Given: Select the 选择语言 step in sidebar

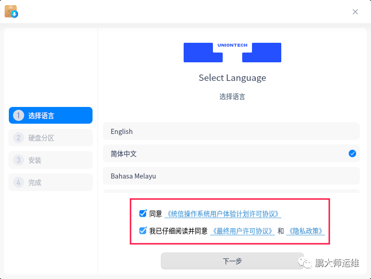Looking at the screenshot, I should pyautogui.click(x=51, y=115).
